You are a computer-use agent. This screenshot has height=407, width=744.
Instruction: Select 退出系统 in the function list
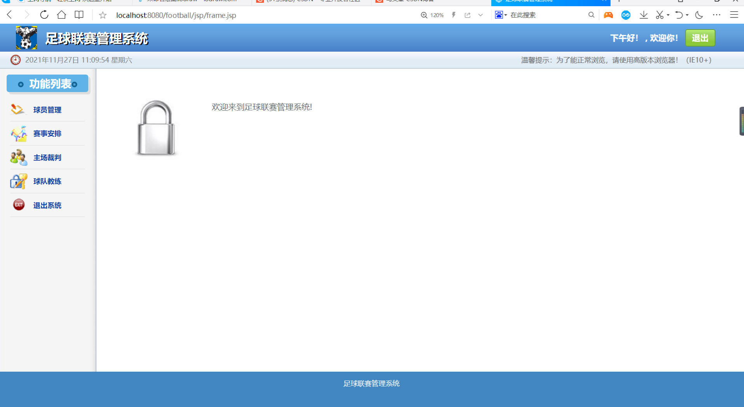coord(47,205)
